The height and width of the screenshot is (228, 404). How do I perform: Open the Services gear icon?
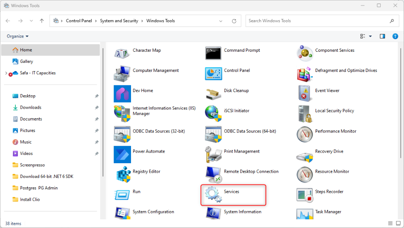(213, 194)
